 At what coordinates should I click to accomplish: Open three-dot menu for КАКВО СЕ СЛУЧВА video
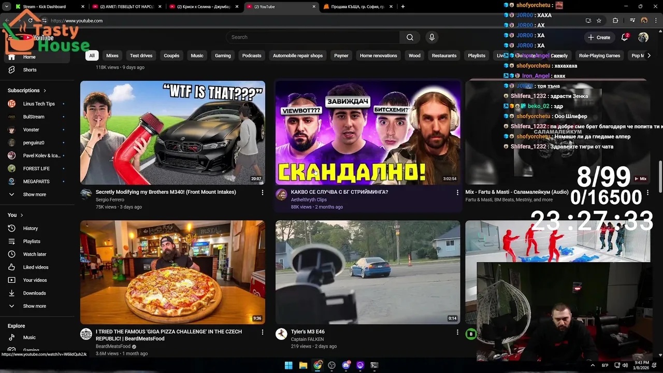(x=457, y=192)
